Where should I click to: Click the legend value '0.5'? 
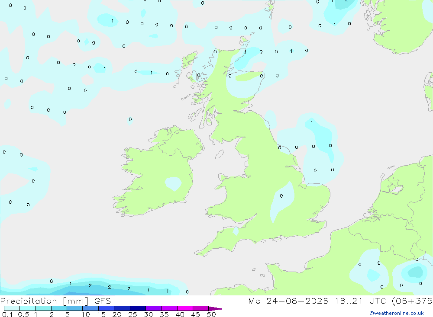click(23, 314)
